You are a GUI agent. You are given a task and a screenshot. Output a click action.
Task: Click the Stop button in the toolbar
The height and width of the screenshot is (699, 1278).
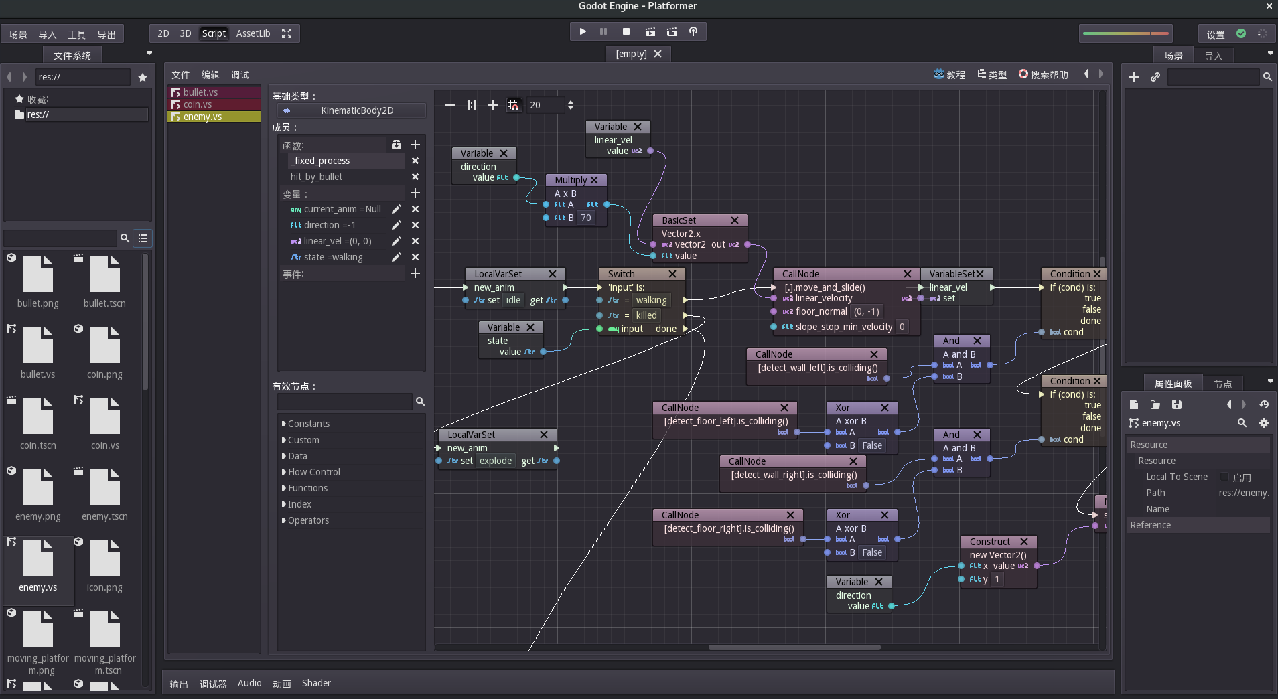[x=626, y=31]
